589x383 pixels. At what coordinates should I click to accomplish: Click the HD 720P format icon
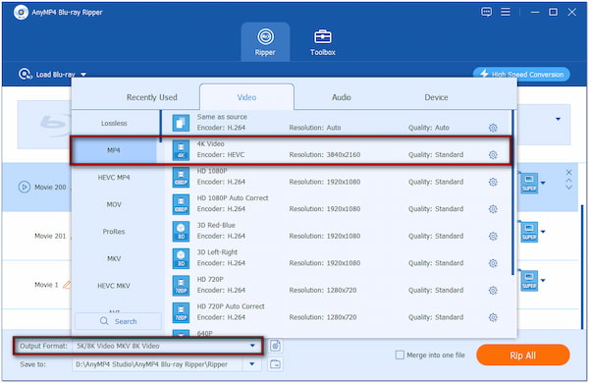pos(181,285)
